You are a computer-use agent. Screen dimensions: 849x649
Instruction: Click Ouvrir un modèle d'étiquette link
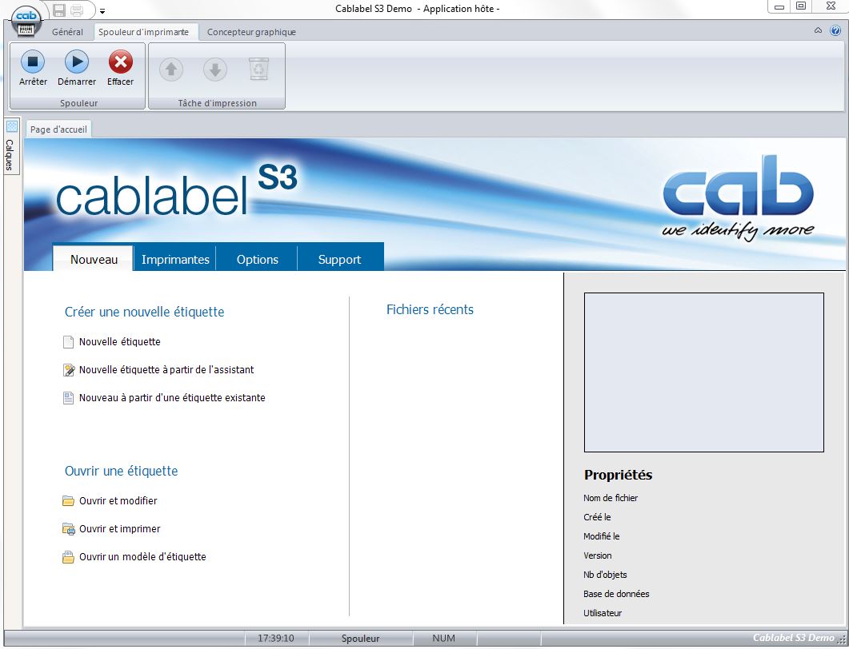coord(142,556)
